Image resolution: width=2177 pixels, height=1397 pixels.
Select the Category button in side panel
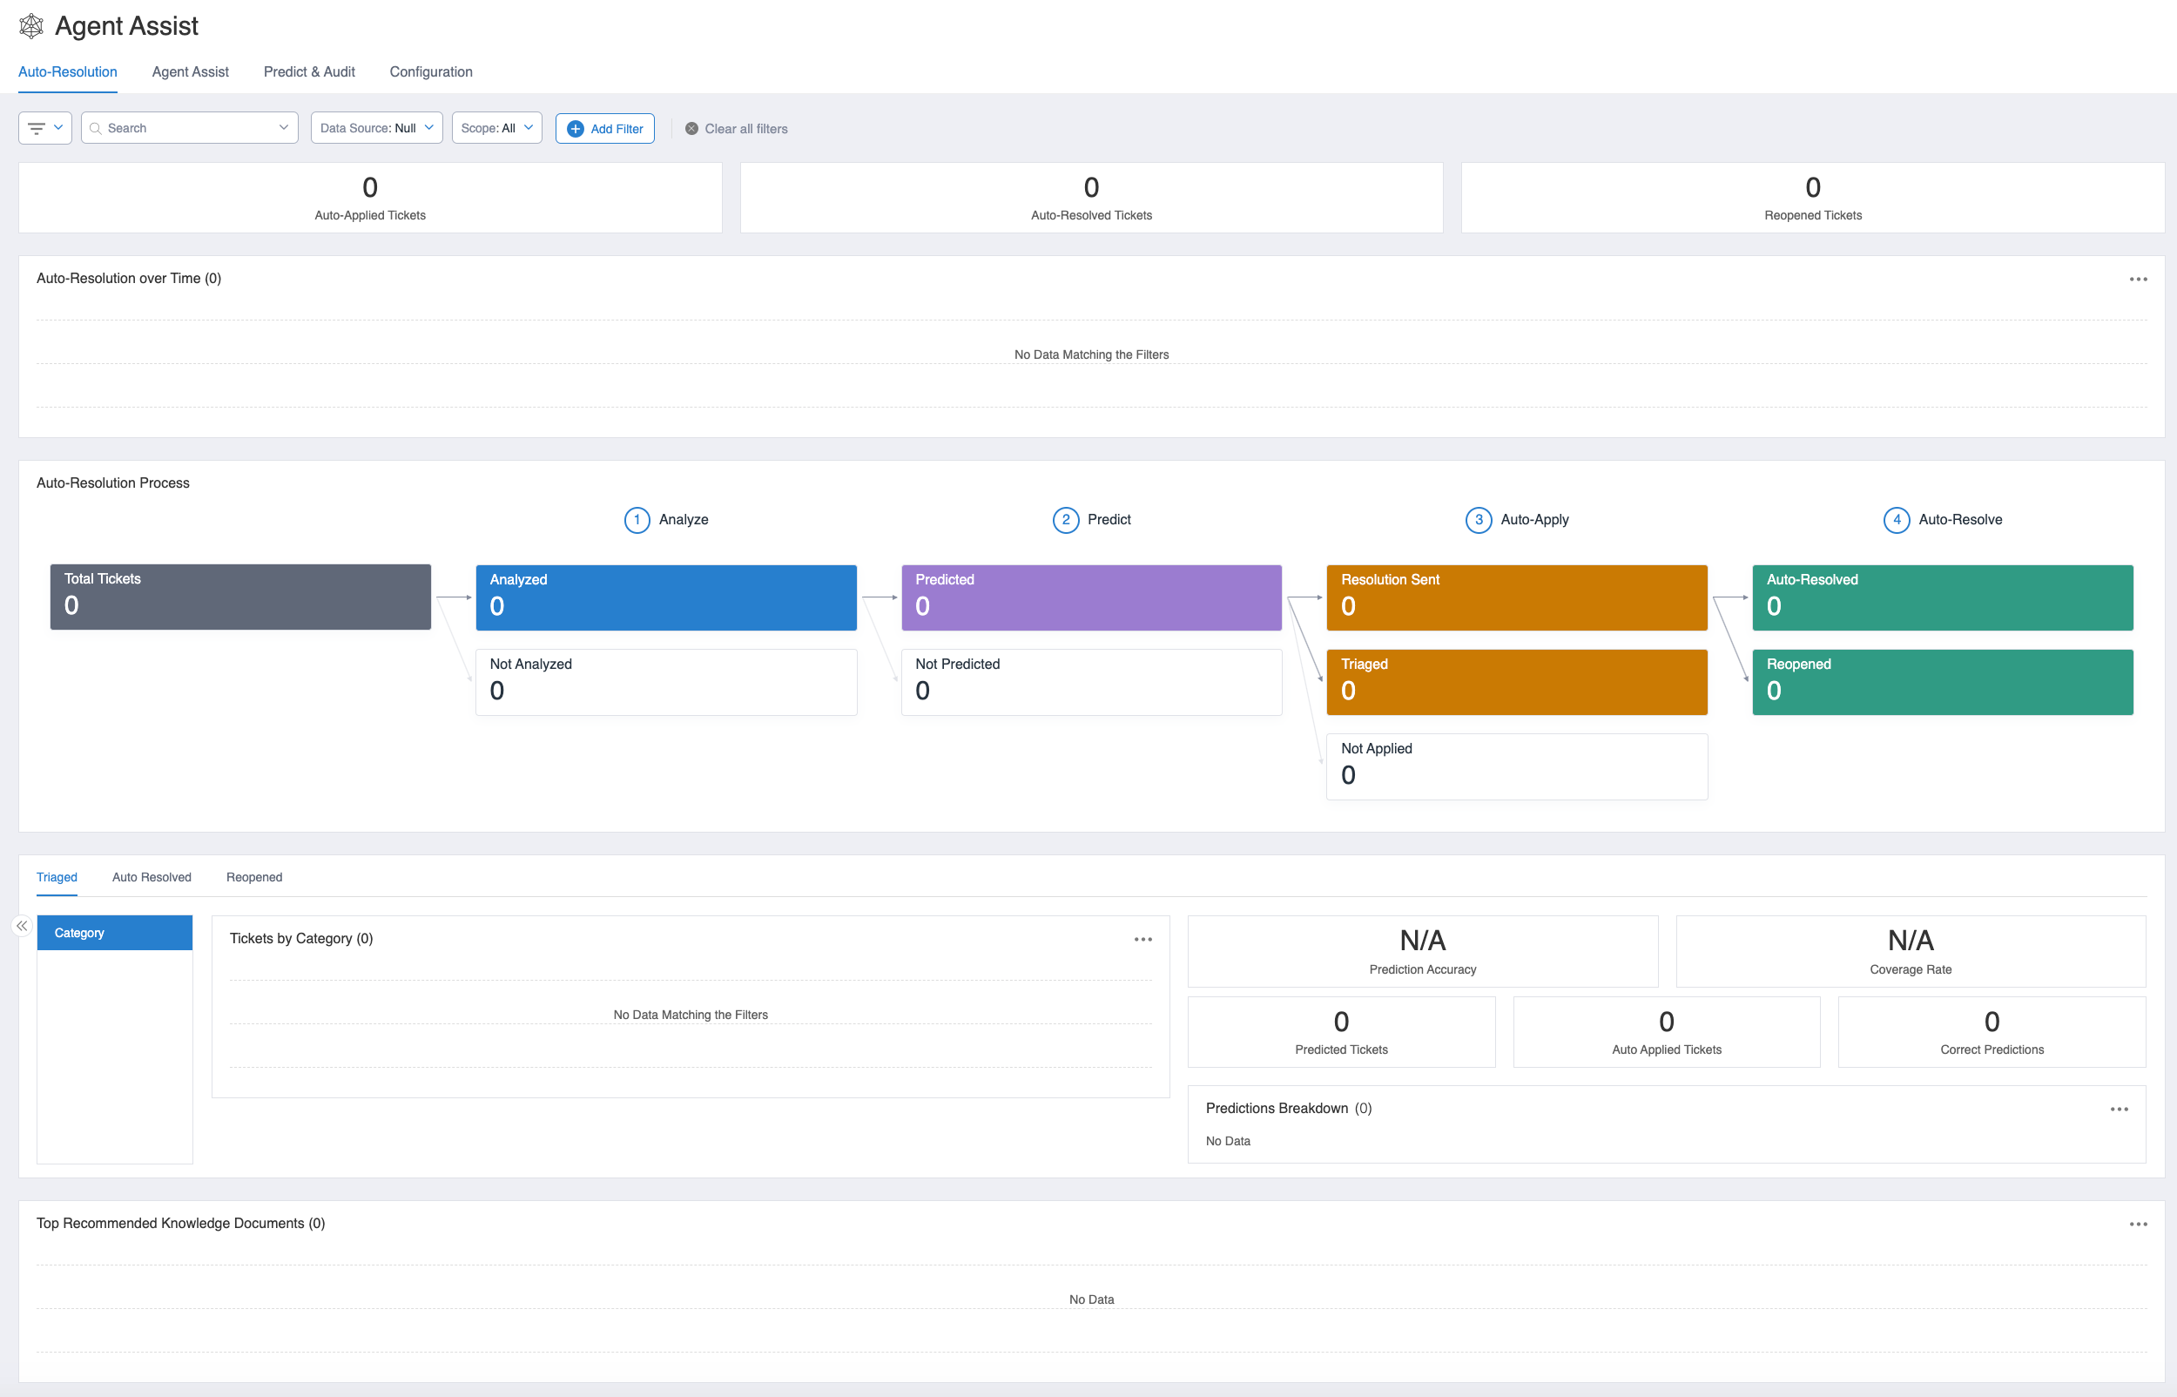click(x=114, y=933)
